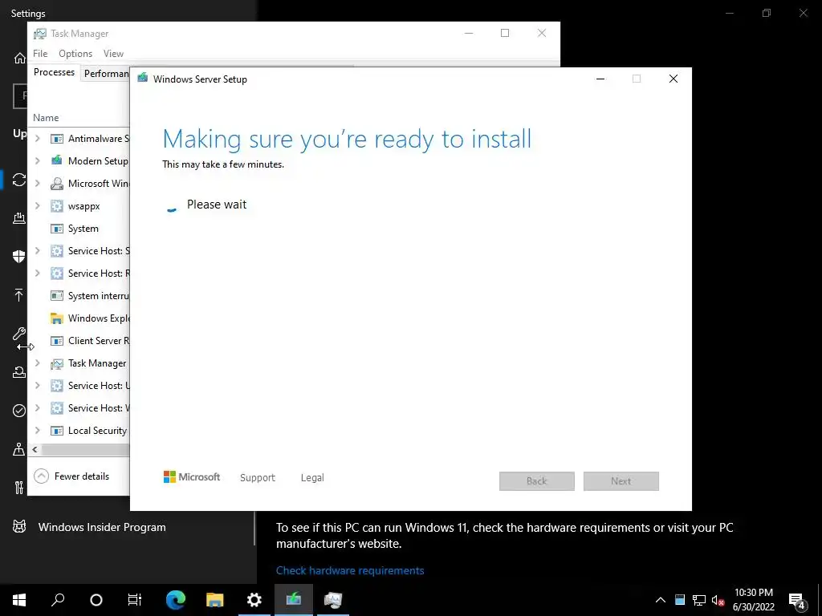Image resolution: width=822 pixels, height=616 pixels.
Task: Open the notification center icon
Action: click(x=797, y=601)
